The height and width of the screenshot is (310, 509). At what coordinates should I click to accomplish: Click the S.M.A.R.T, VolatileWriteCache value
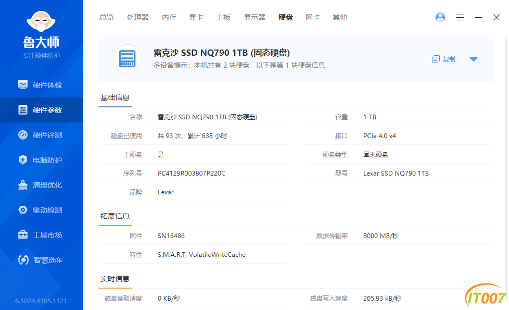(201, 254)
